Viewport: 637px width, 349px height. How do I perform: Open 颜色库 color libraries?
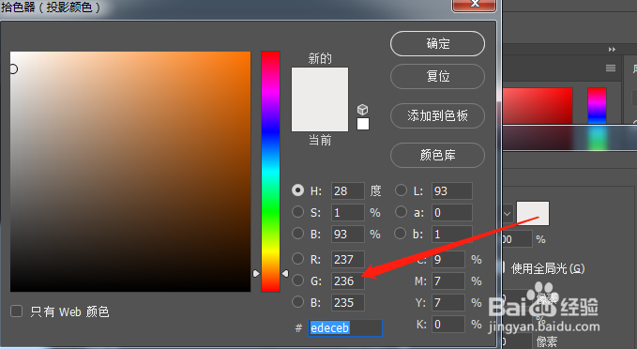click(437, 155)
